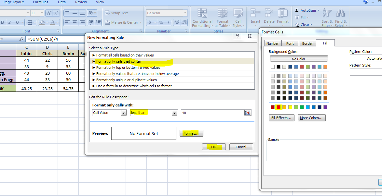This screenshot has width=382, height=196.
Task: Select the Jubin column header cell
Action: 27,54
